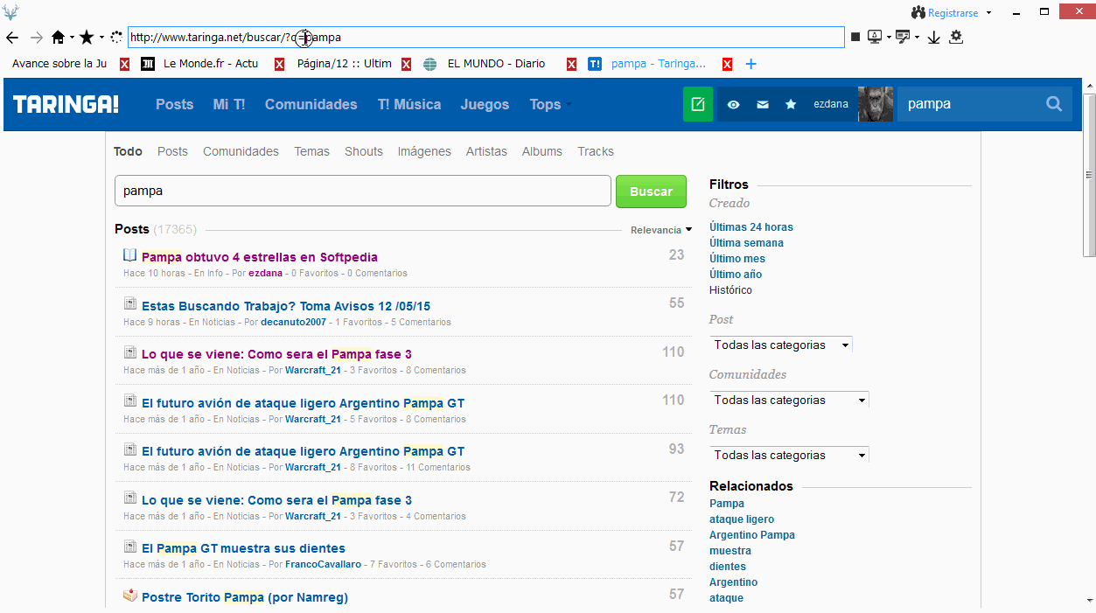Click the deer head browser logo
This screenshot has width=1096, height=613.
point(10,12)
